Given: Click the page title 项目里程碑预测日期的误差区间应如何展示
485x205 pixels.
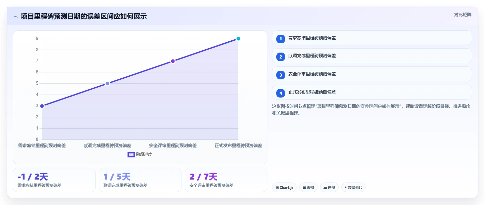Looking at the screenshot, I should (x=84, y=17).
